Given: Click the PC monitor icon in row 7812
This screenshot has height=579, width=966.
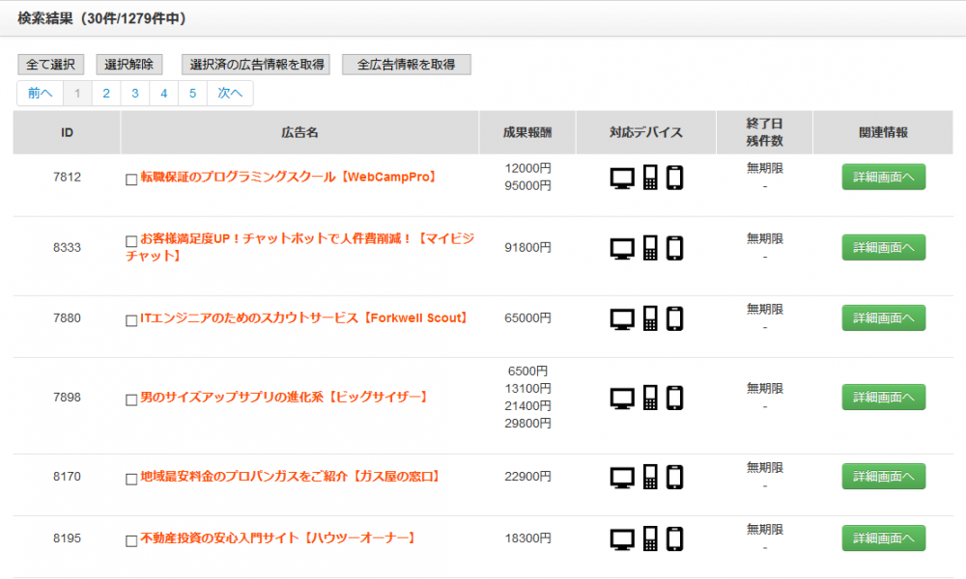Looking at the screenshot, I should pos(622,179).
